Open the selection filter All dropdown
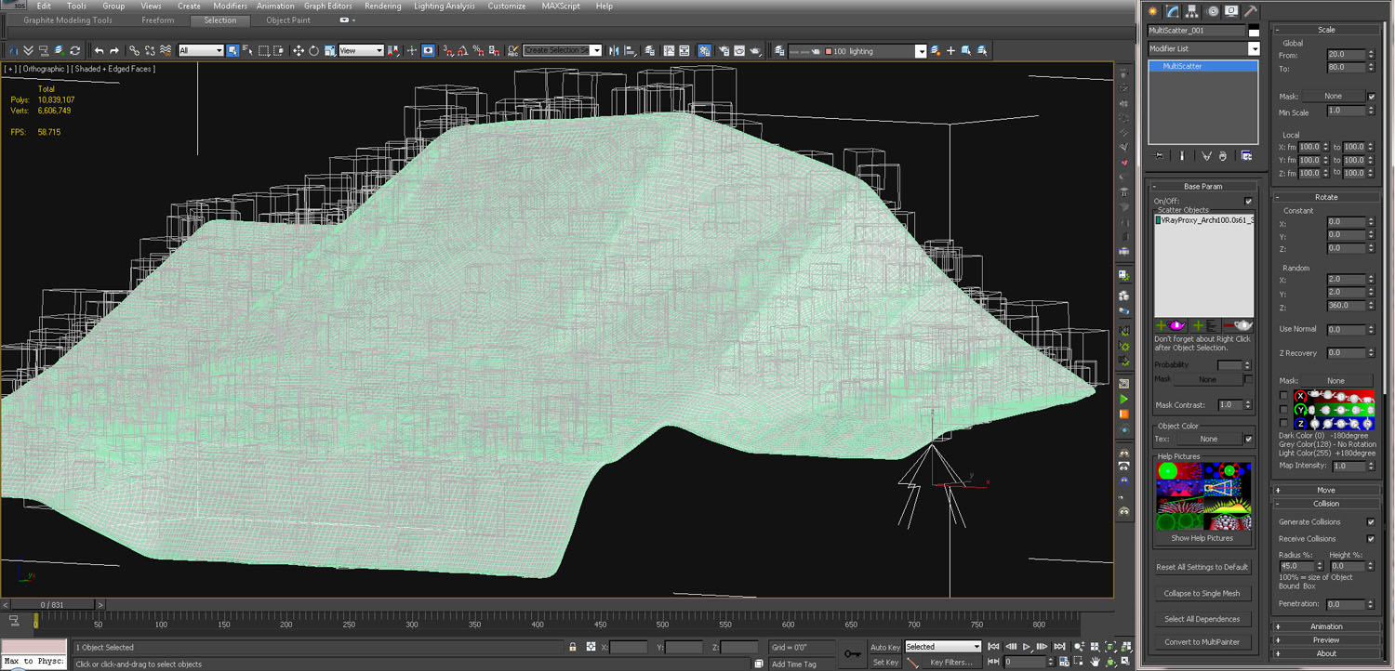The height and width of the screenshot is (671, 1395). pos(201,51)
